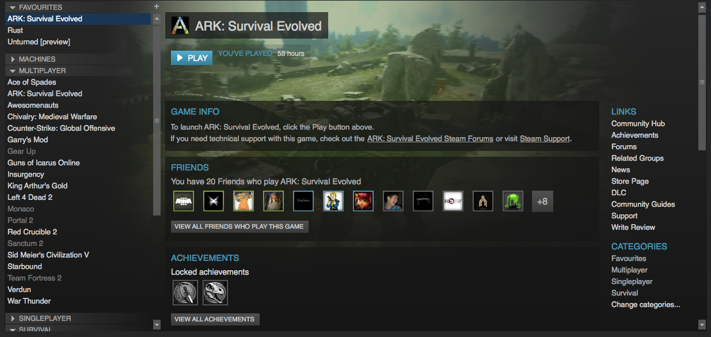This screenshot has width=711, height=337.
Task: Select the Singleplayer category link on the right
Action: [632, 282]
